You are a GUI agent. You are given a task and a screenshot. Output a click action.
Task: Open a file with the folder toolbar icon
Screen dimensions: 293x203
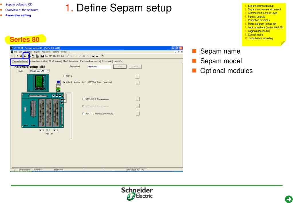[x=21, y=56]
